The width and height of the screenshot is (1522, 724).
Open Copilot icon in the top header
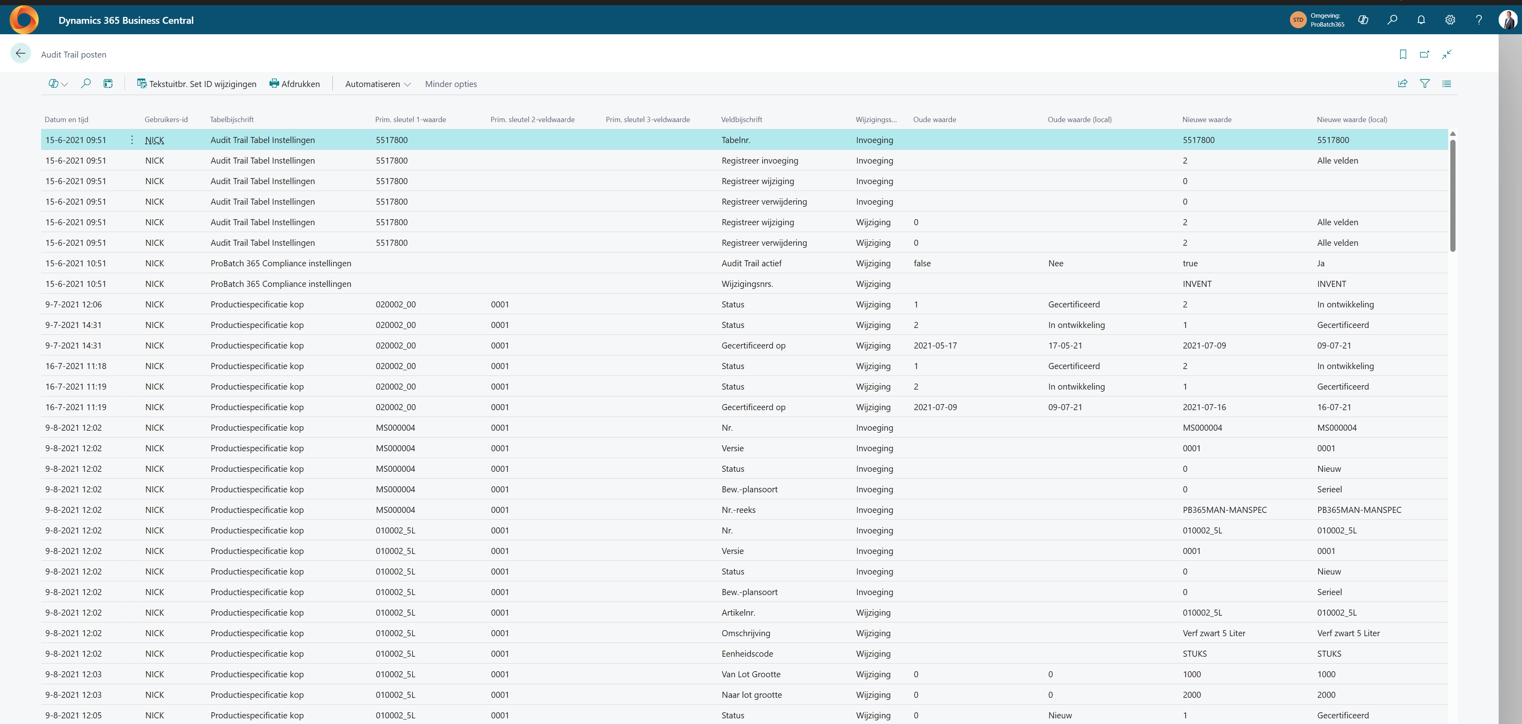click(1363, 20)
